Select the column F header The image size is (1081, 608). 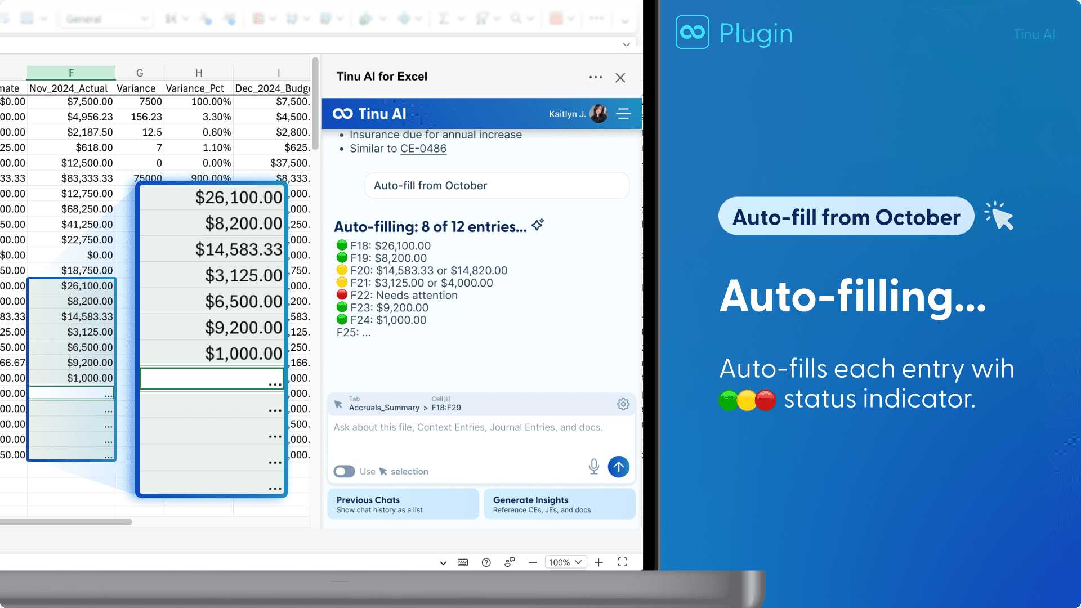71,73
